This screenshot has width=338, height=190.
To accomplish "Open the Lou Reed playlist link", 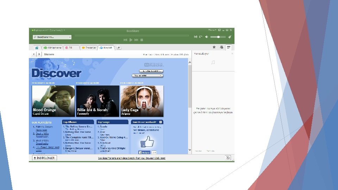I will tap(48, 149).
